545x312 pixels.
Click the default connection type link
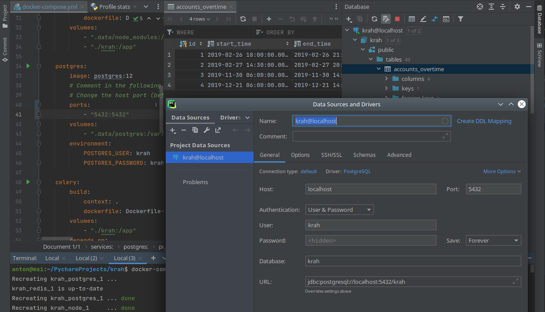point(309,171)
